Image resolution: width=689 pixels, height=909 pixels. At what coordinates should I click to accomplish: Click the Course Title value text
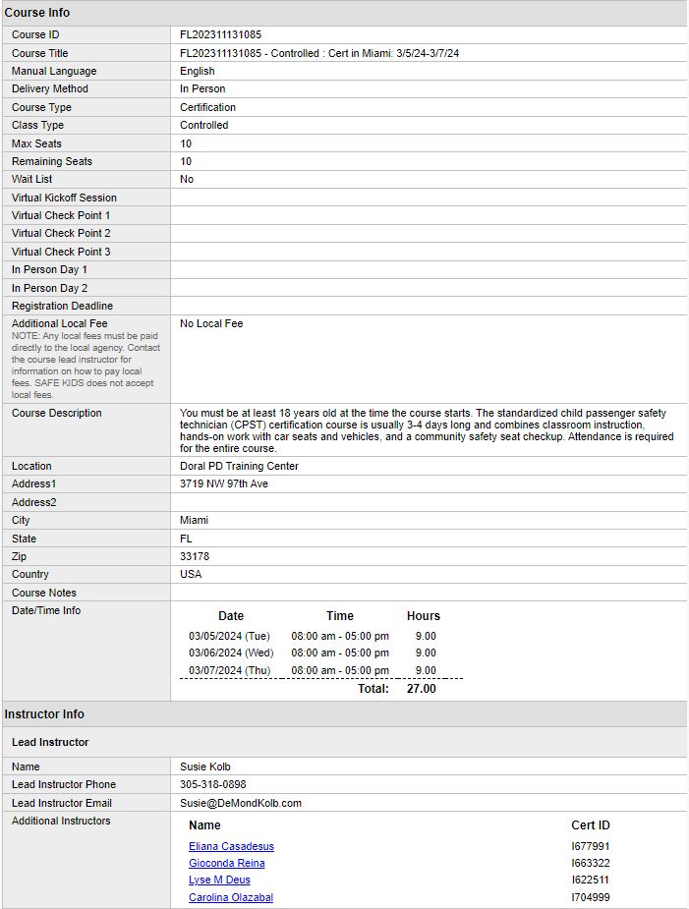pos(319,53)
